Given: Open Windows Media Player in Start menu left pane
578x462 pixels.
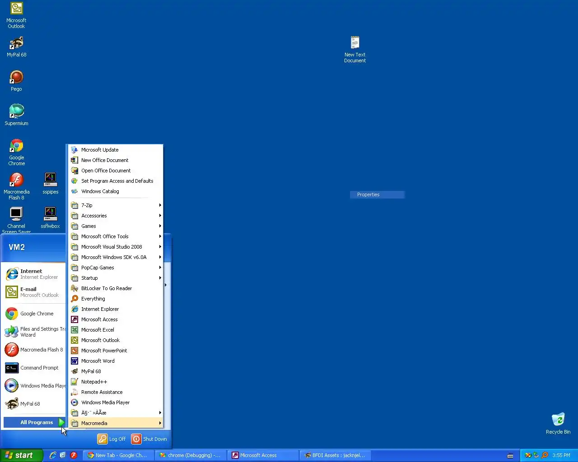Looking at the screenshot, I should (34, 386).
